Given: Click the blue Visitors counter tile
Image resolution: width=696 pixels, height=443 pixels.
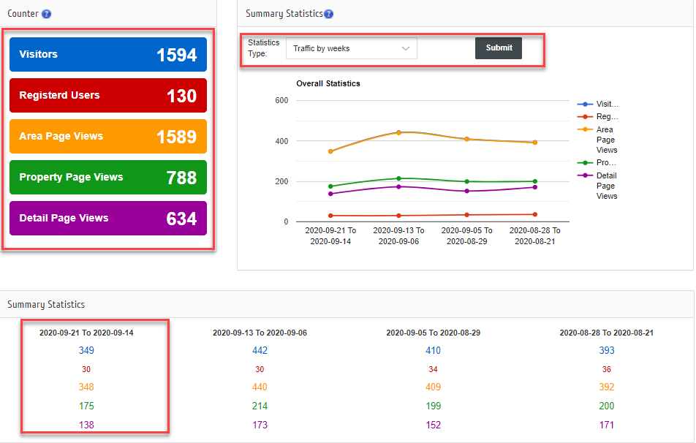Looking at the screenshot, I should point(108,55).
